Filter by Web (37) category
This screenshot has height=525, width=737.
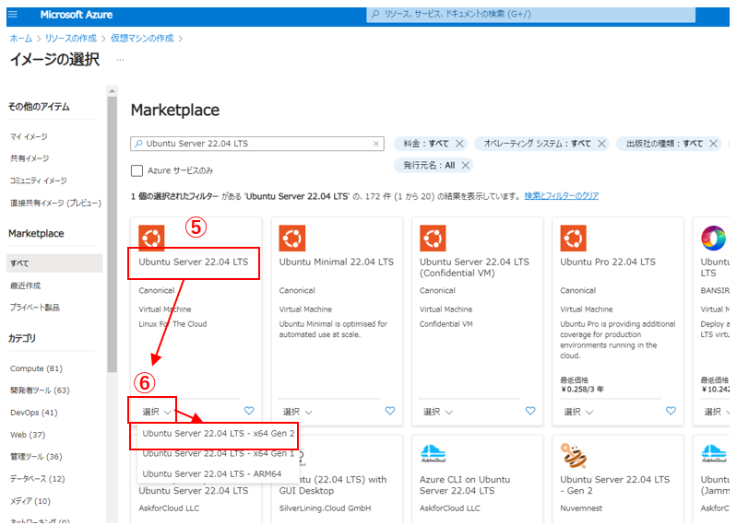pyautogui.click(x=28, y=435)
